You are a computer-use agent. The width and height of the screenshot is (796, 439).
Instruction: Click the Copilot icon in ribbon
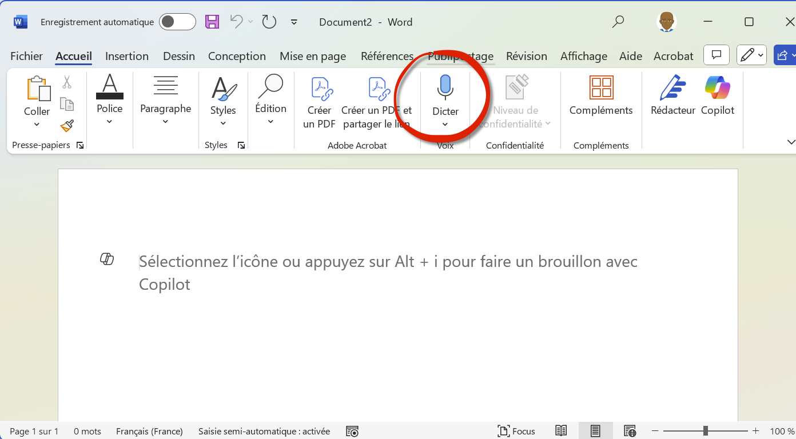[x=717, y=88]
